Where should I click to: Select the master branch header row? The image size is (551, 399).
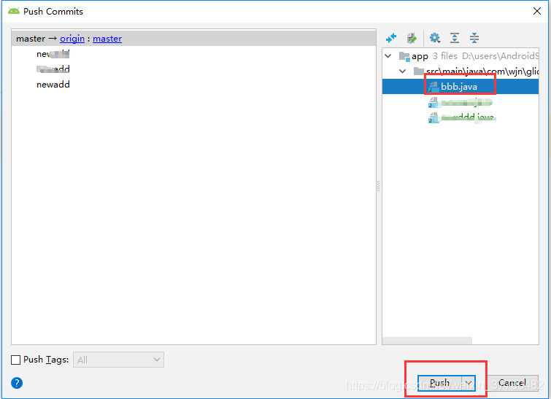point(193,38)
